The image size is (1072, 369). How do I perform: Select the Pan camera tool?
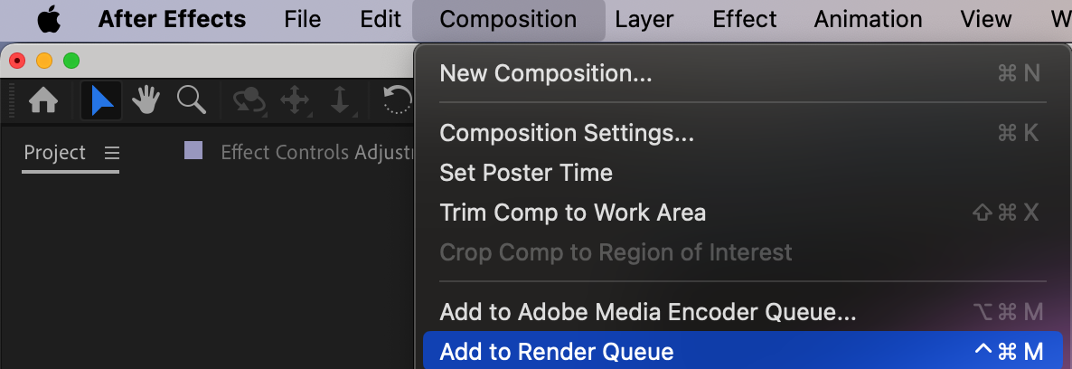tap(296, 100)
